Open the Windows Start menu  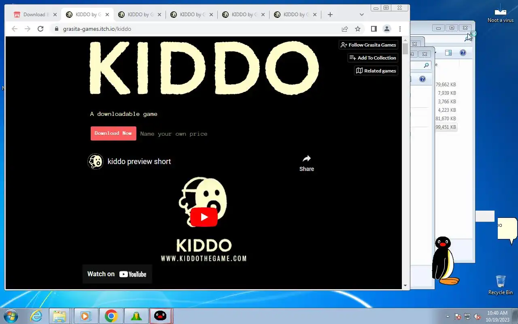tap(11, 316)
